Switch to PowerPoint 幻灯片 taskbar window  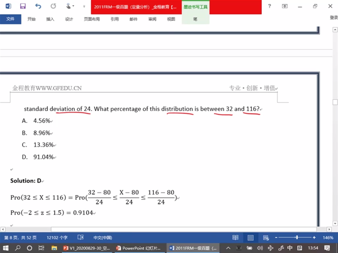(139, 248)
